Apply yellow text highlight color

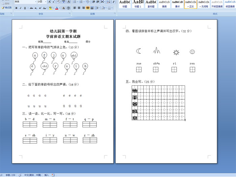click(51, 8)
